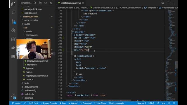187x105 pixels.
Task: Open the Search view in activity bar
Action: point(13,12)
